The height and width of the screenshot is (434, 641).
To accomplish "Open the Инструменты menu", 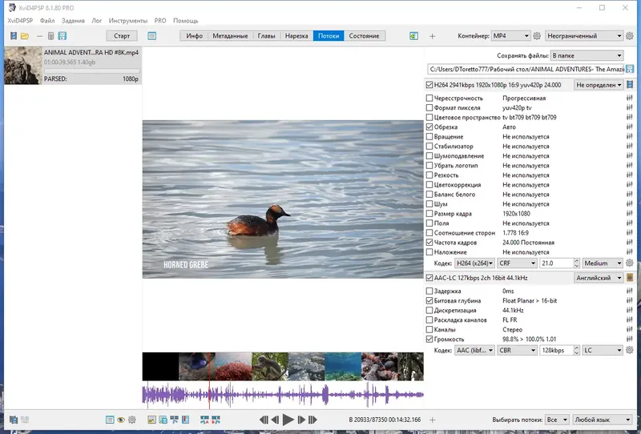I will click(129, 20).
